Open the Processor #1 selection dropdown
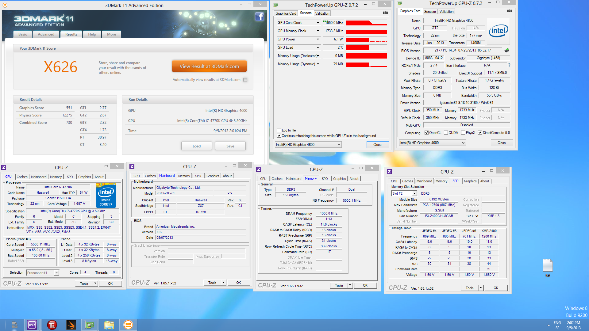Screen dimensions: 589x331 coord(56,273)
